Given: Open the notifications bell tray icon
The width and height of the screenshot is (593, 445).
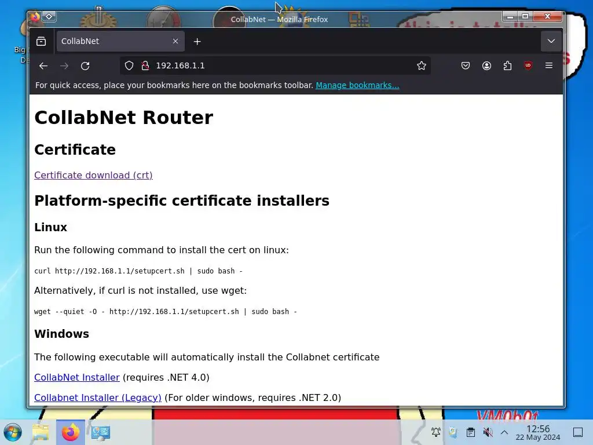Looking at the screenshot, I should (436, 432).
